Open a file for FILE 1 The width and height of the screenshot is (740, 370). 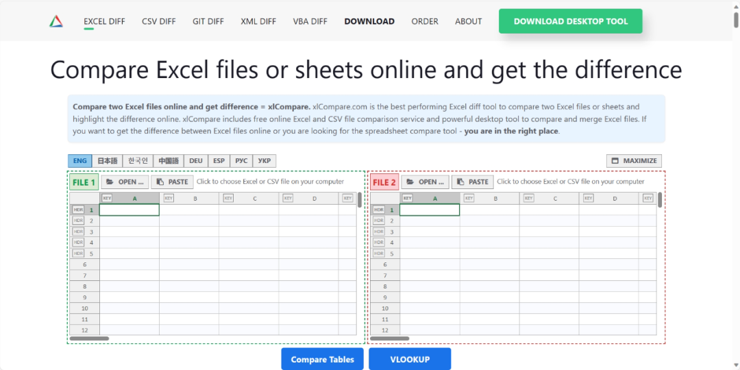(125, 182)
